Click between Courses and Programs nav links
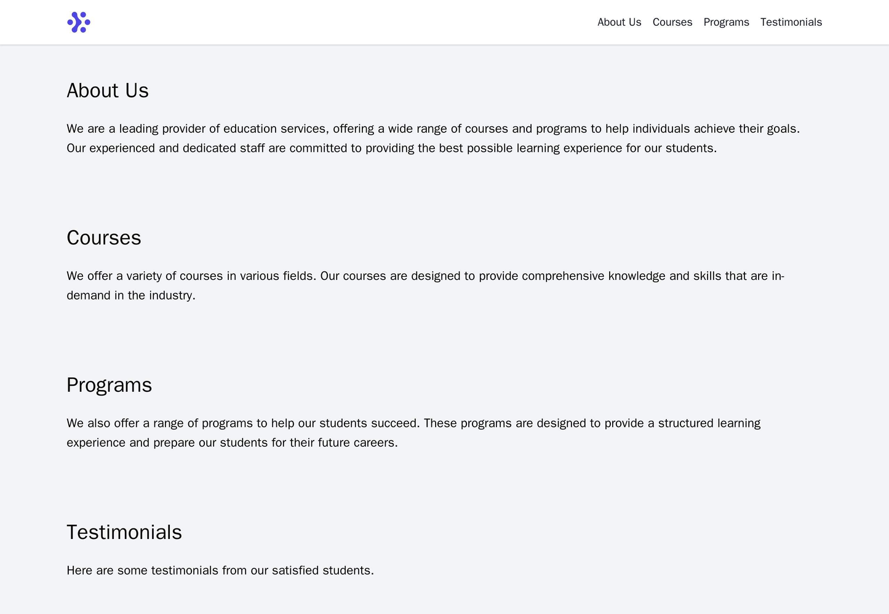The width and height of the screenshot is (889, 614). 698,22
